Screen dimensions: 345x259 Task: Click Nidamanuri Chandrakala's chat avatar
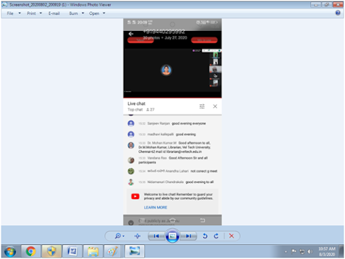click(131, 182)
